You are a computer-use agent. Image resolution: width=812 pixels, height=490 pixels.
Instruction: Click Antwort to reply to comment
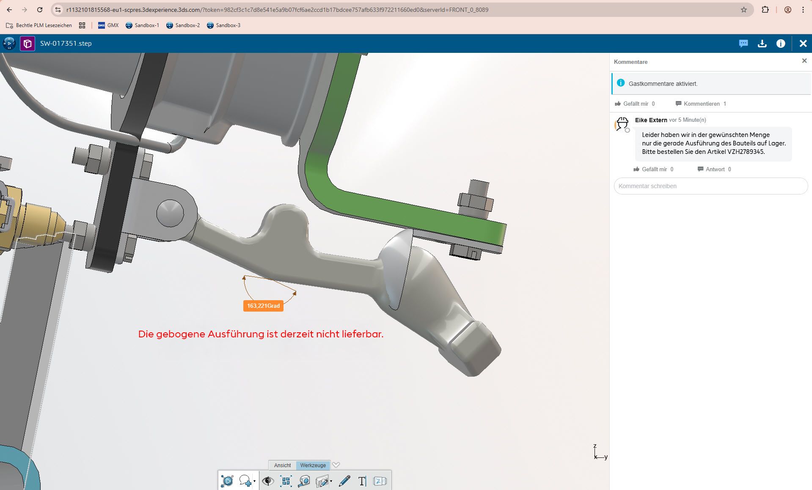(x=715, y=169)
